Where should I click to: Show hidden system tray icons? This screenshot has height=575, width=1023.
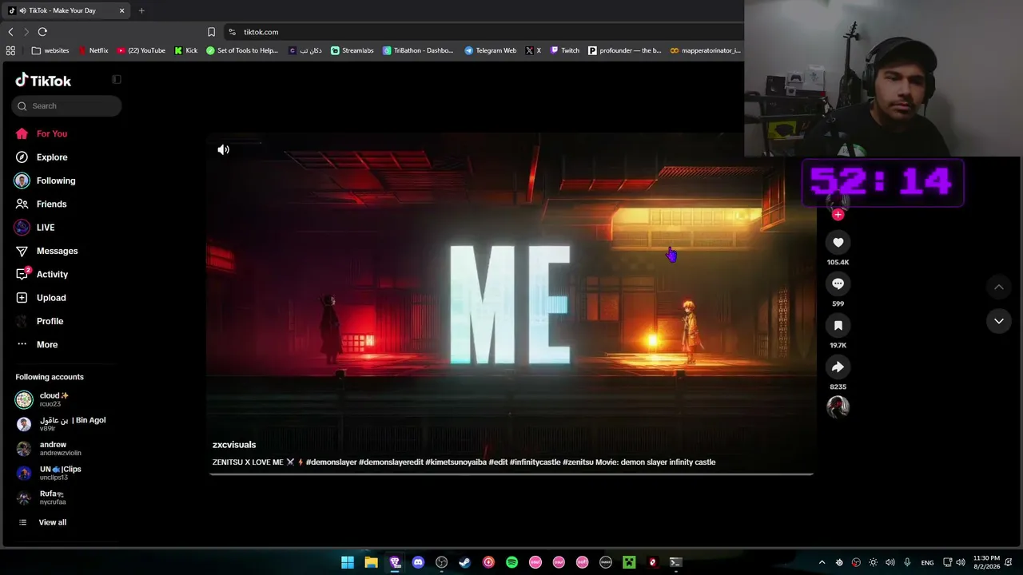tap(822, 562)
